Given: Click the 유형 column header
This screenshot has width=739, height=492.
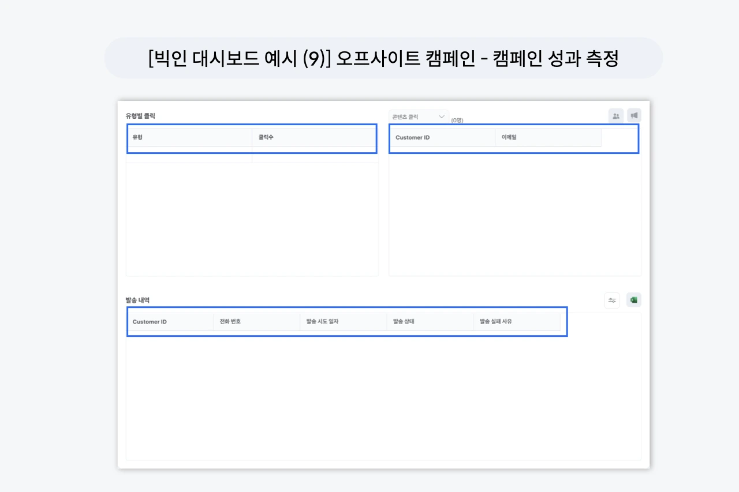Looking at the screenshot, I should pos(138,137).
